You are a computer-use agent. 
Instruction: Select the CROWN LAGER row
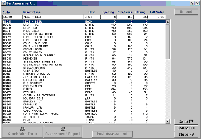coord(84,49)
